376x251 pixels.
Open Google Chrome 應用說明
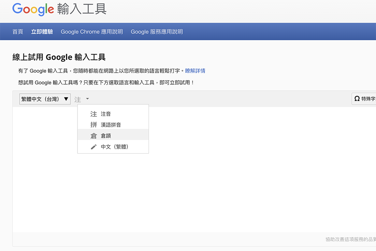pyautogui.click(x=91, y=32)
